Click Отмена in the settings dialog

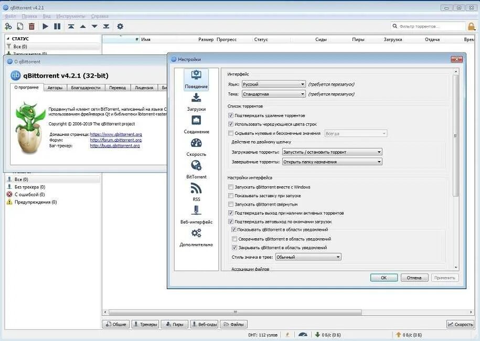click(414, 278)
